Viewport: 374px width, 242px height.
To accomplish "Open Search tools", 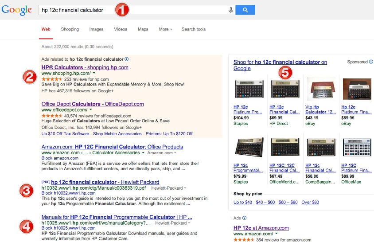I will [x=194, y=29].
